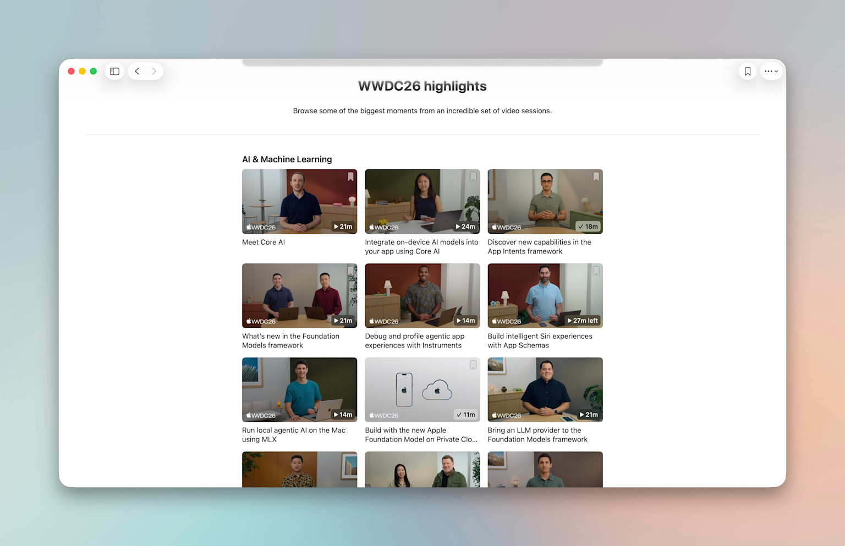Click title "Debug and profile agentic app experiences"

coord(415,340)
